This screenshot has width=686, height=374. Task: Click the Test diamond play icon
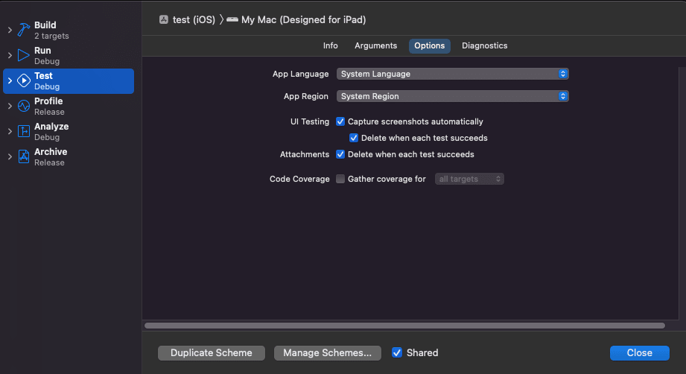coord(24,81)
